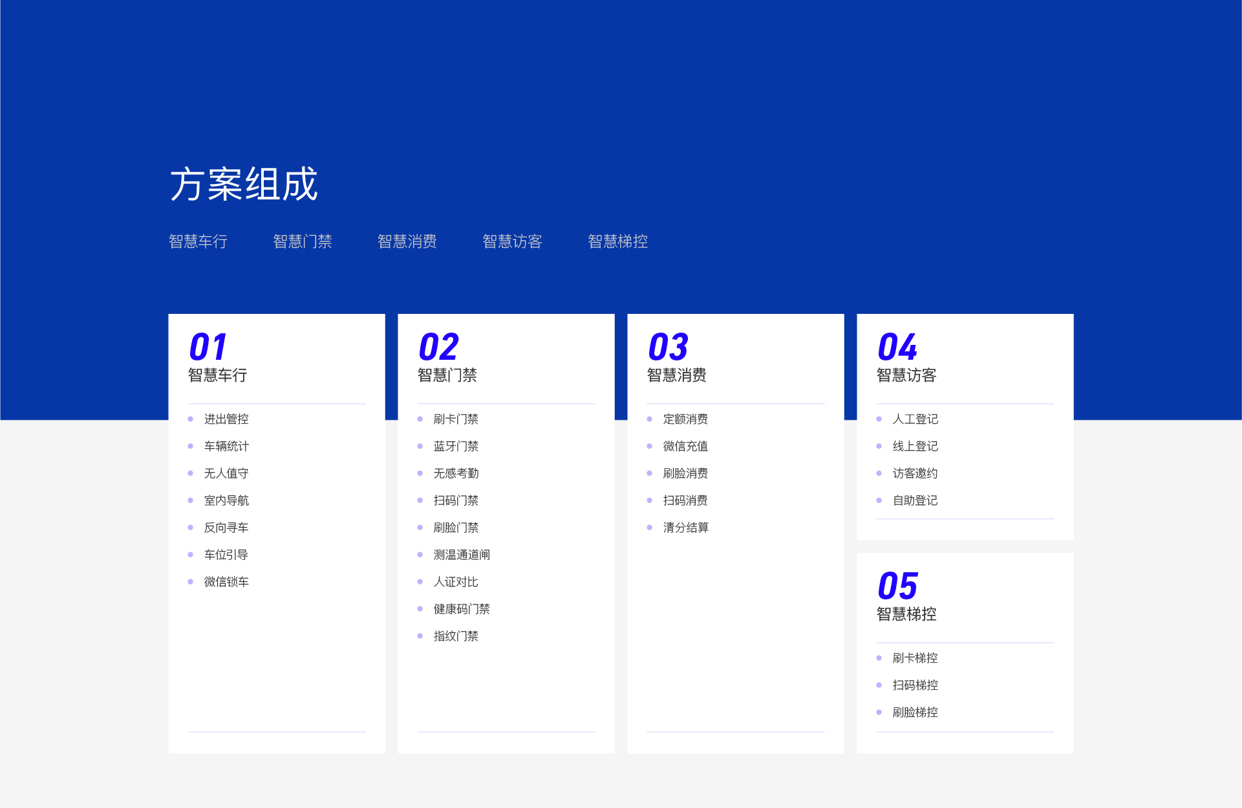This screenshot has height=808, width=1242.
Task: Click the 方案组成 heading
Action: click(x=244, y=184)
